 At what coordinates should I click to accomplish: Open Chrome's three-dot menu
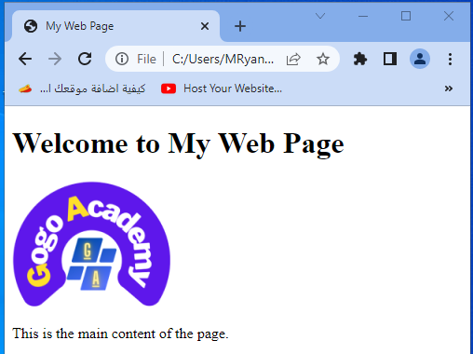point(450,59)
